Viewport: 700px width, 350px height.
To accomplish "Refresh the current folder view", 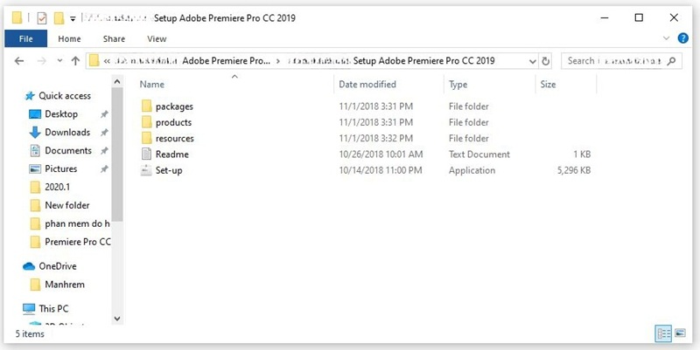I will pyautogui.click(x=546, y=61).
